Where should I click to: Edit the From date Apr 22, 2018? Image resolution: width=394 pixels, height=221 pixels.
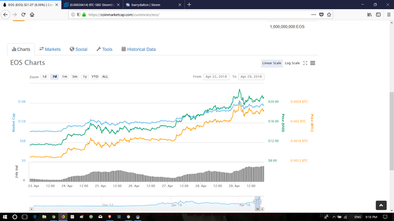tap(216, 77)
